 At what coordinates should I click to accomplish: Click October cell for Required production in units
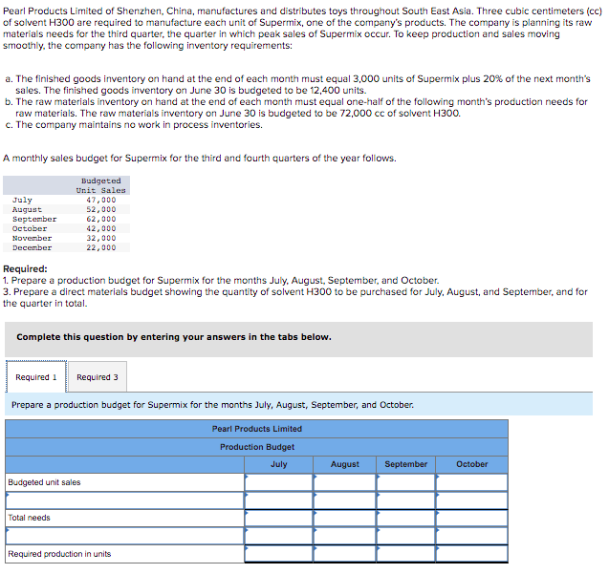(472, 554)
